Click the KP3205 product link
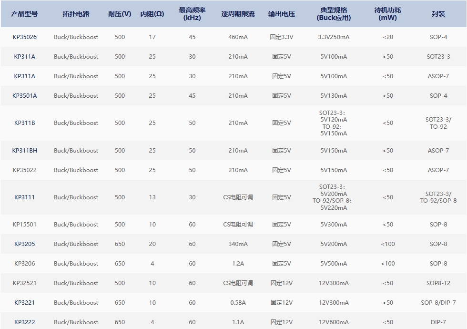 click(24, 244)
